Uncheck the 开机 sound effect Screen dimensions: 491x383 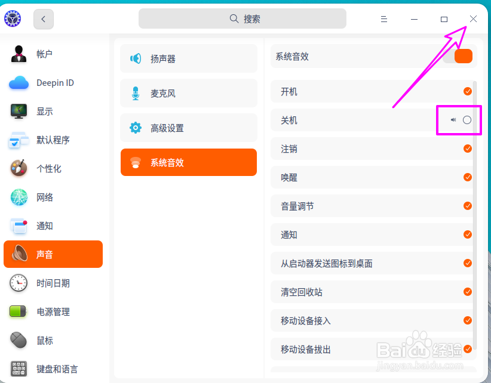pos(468,91)
